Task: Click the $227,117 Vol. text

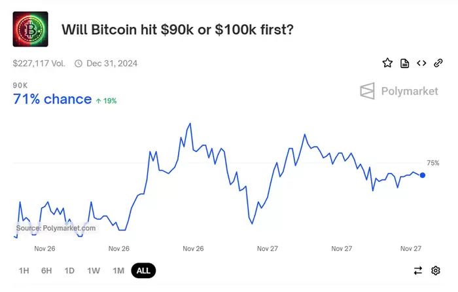Action: 39,64
